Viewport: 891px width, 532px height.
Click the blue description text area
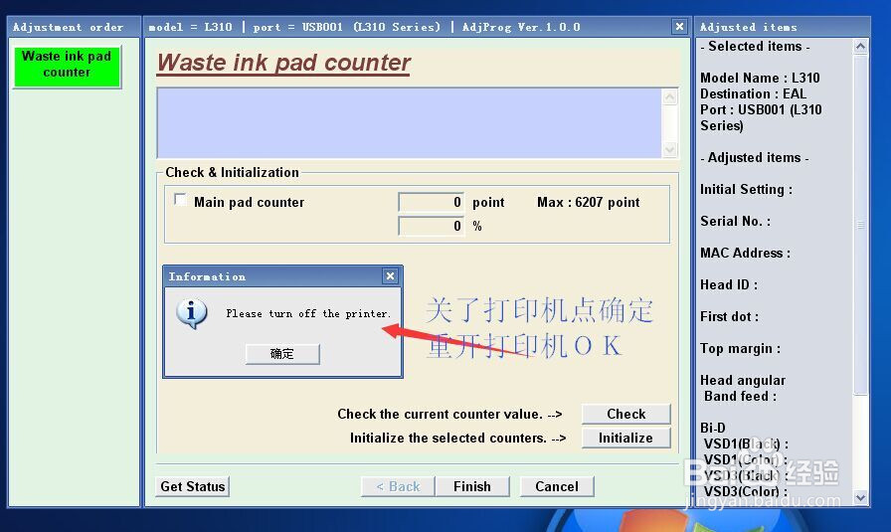click(411, 122)
